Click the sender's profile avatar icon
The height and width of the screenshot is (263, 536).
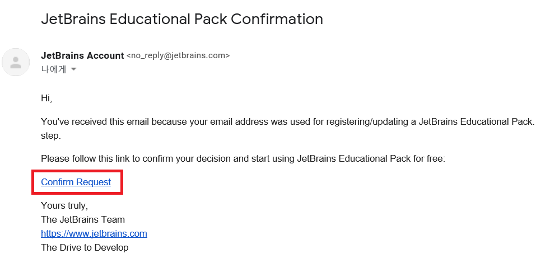click(x=16, y=62)
